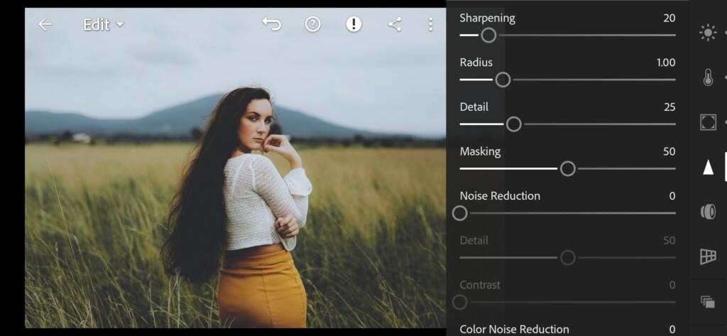727x336 pixels.
Task: Click the Masking label
Action: (x=480, y=152)
